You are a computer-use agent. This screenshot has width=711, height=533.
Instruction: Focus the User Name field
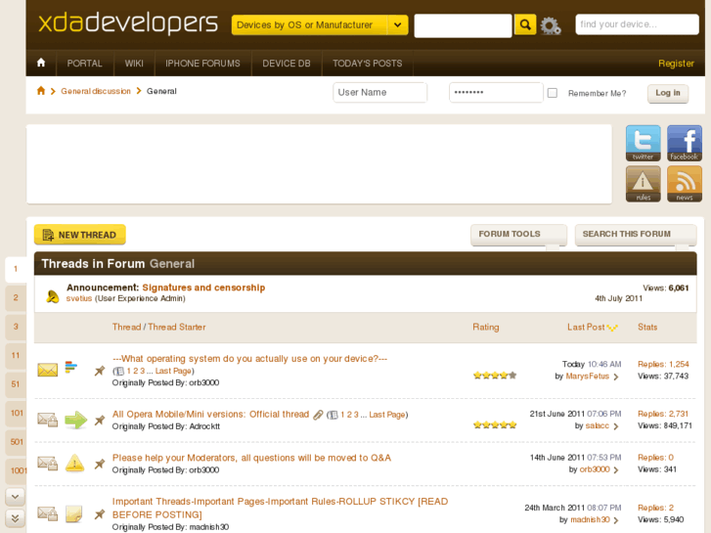(380, 93)
